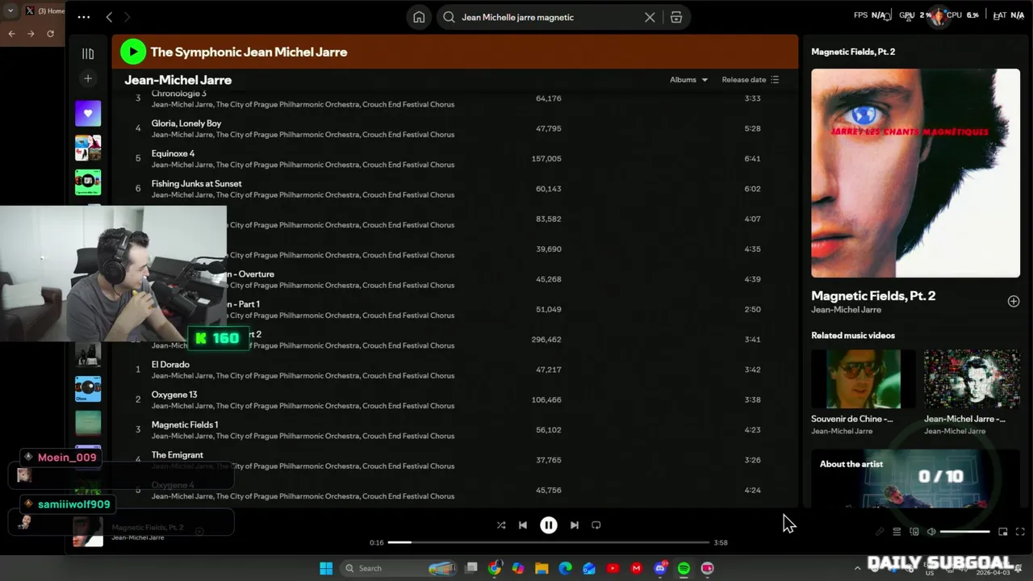Open Spotify Home via the house icon
Screen dimensions: 1033x581
tap(418, 17)
